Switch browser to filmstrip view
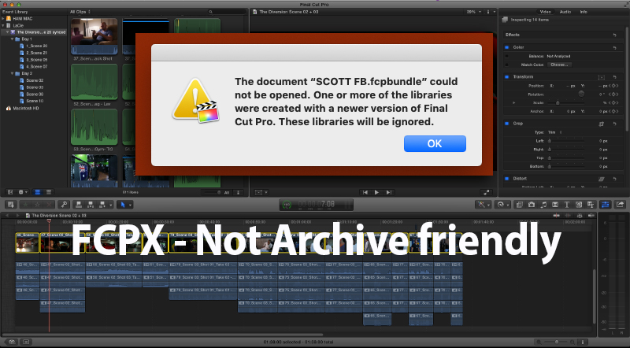The height and width of the screenshot is (348, 630). (x=38, y=192)
